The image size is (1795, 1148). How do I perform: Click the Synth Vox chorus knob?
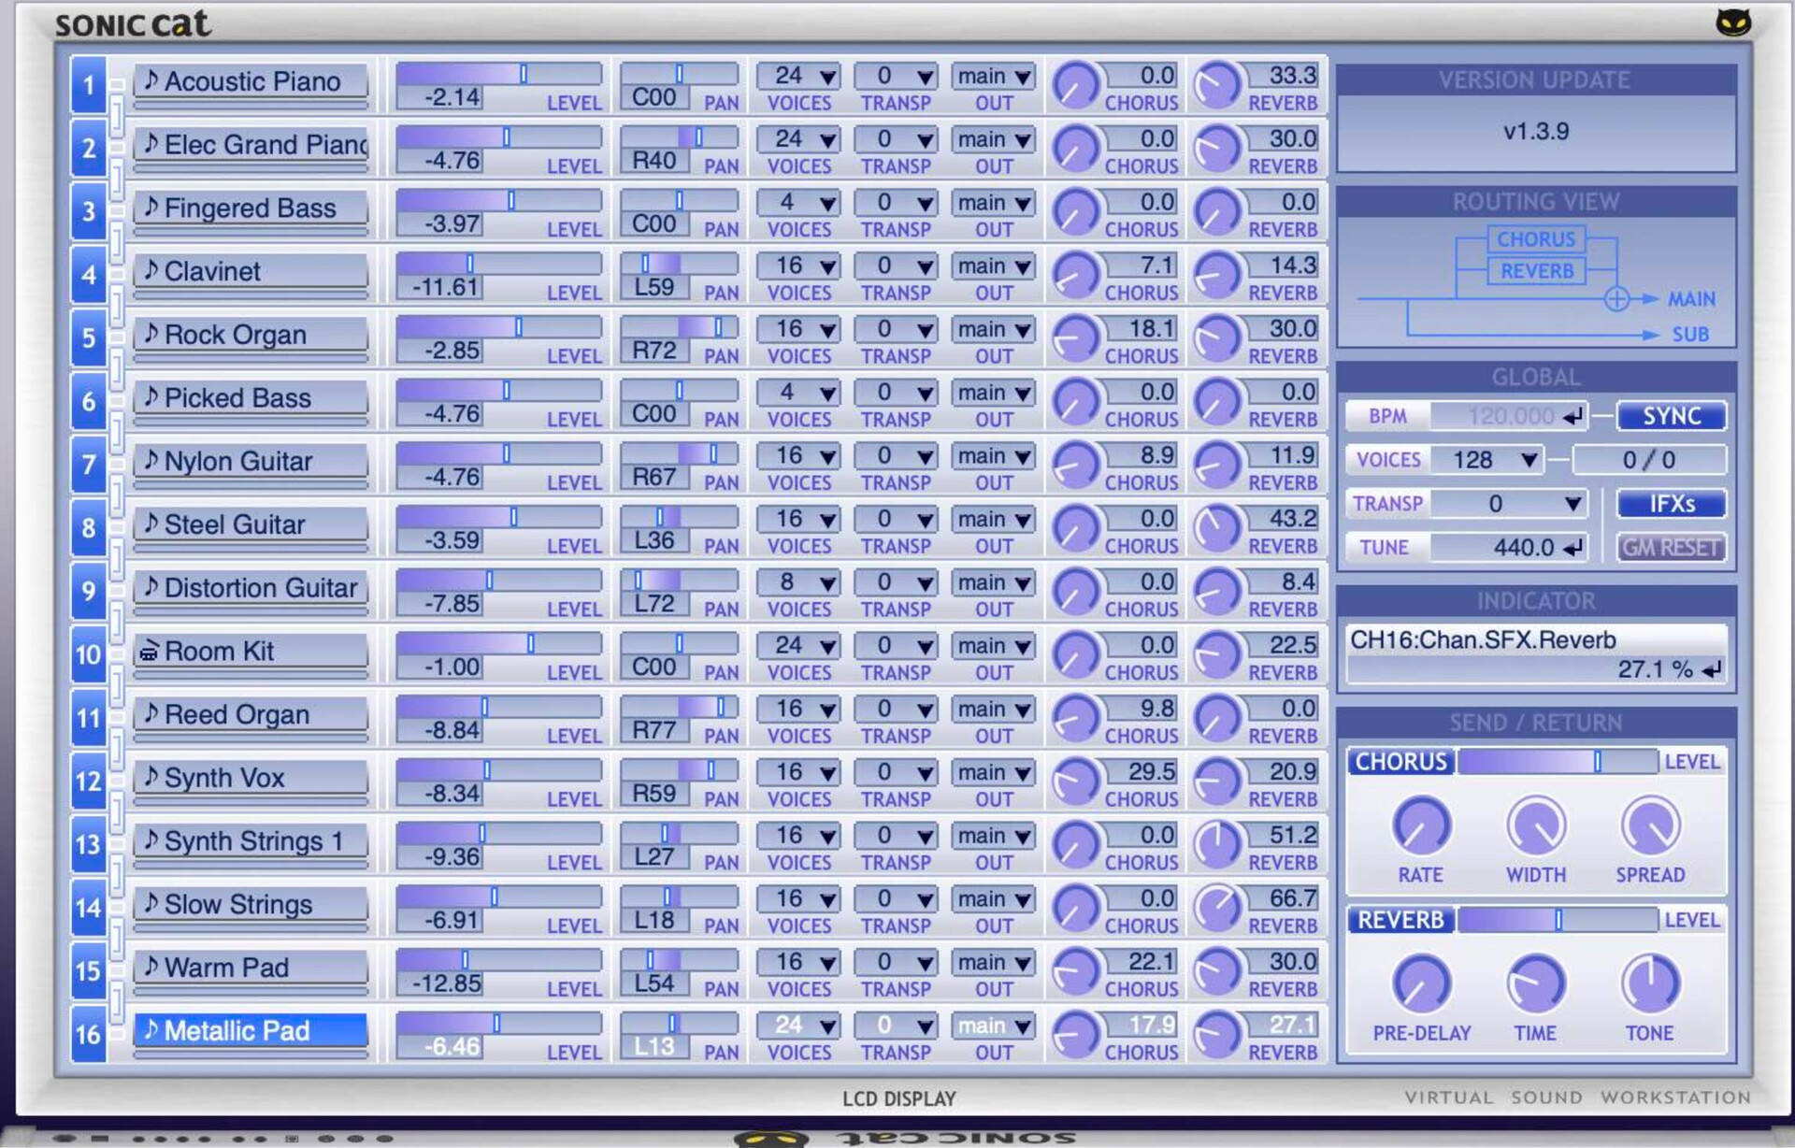click(1075, 782)
